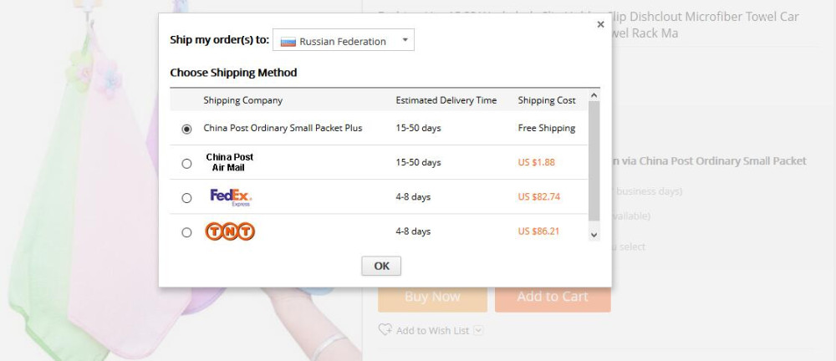Pick the TNT shipping radio button
This screenshot has width=836, height=361.
[186, 232]
